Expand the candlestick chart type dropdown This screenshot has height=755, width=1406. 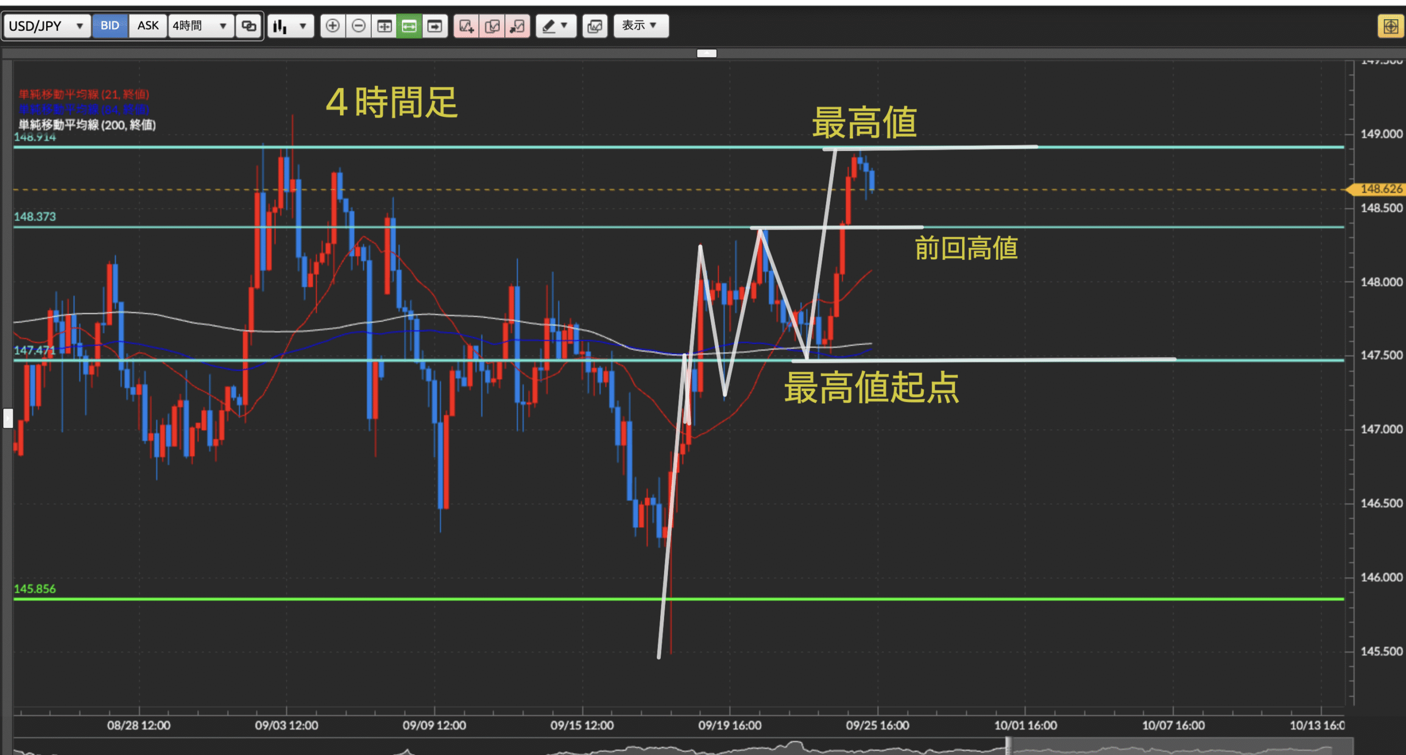291,26
